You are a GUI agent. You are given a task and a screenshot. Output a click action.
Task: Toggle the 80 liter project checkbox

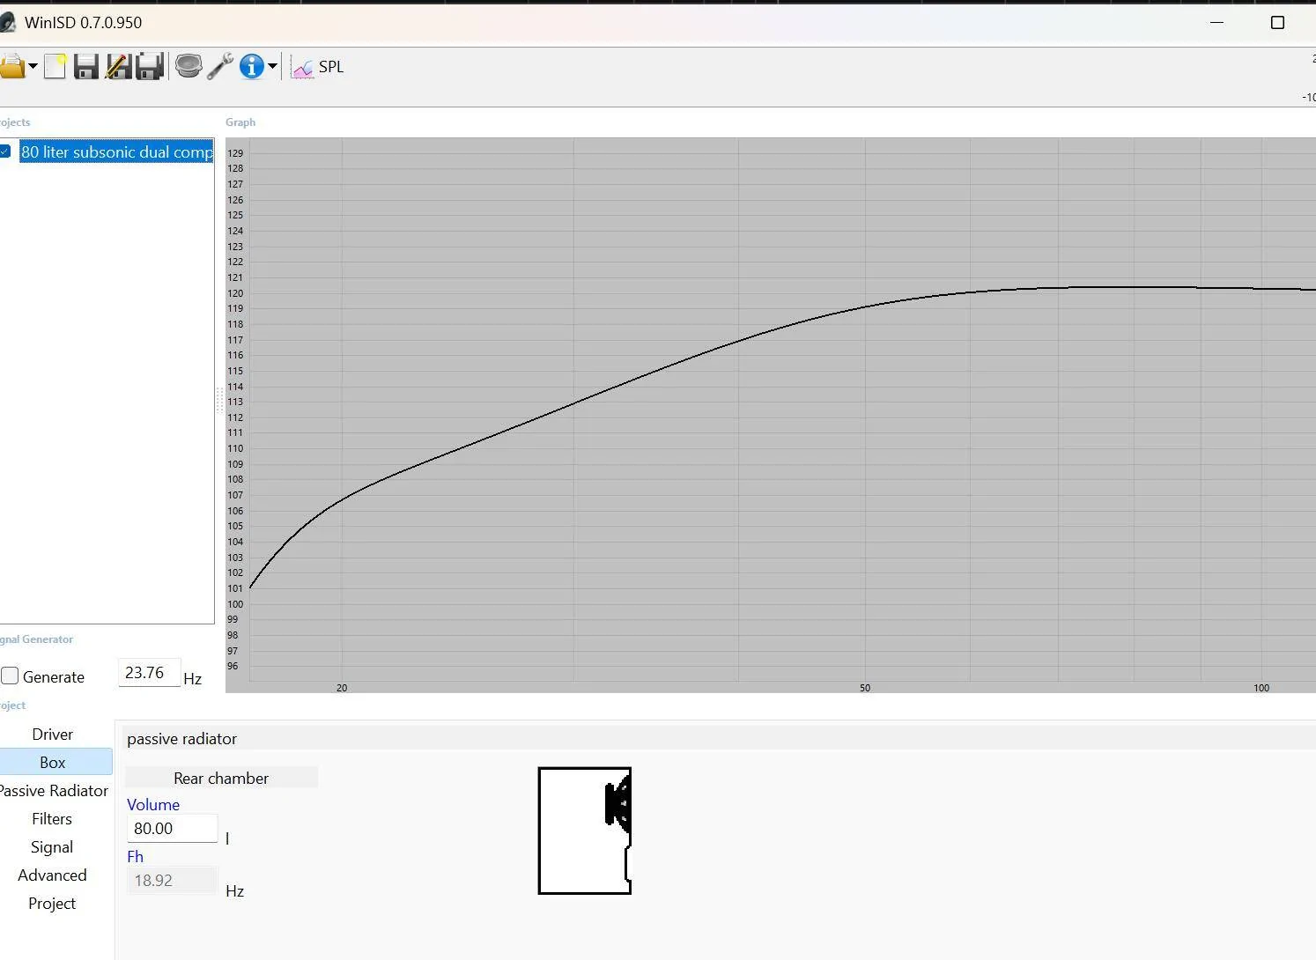[x=5, y=151]
